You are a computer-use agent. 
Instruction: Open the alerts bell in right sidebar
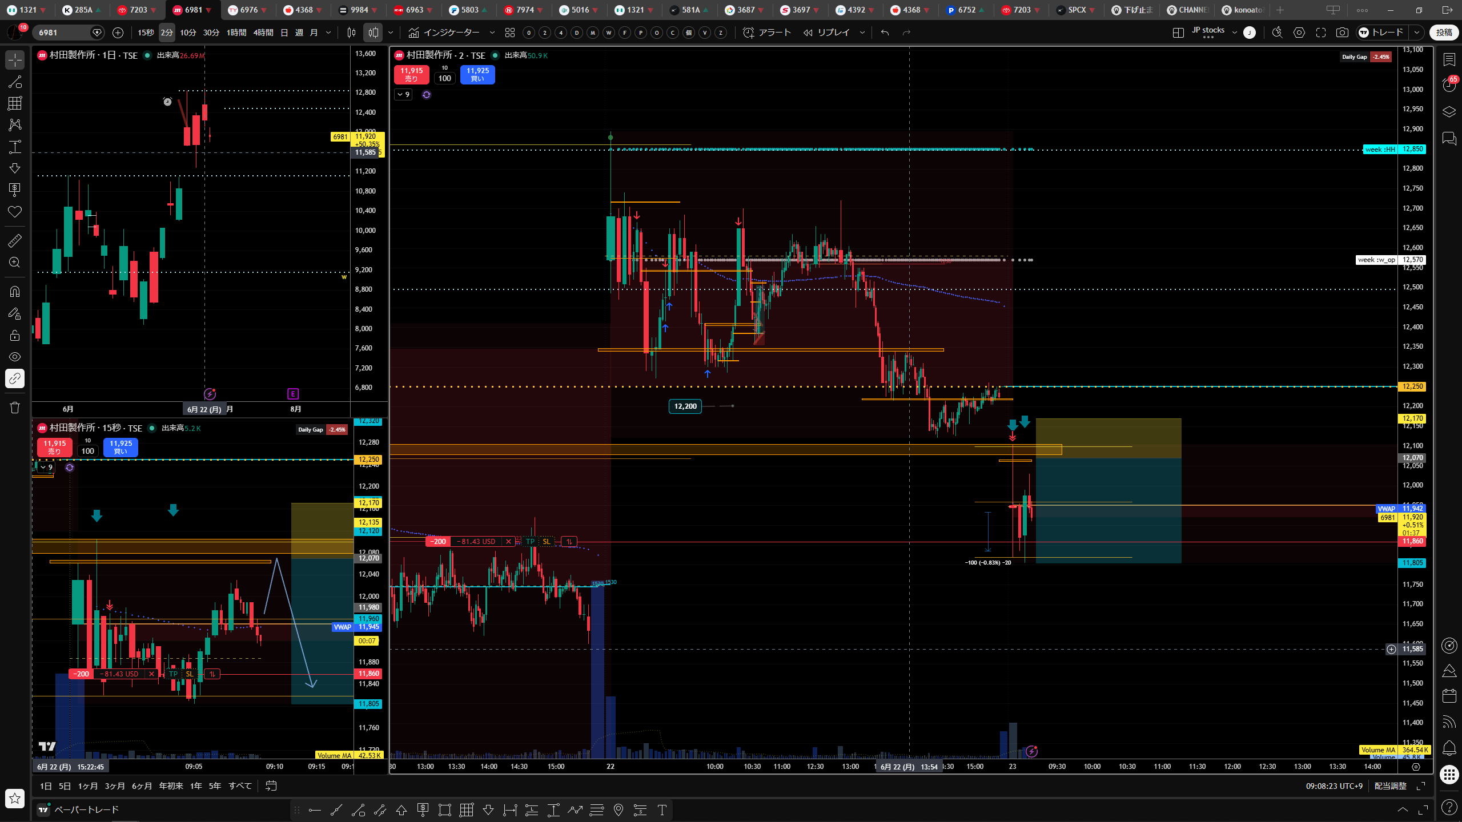click(1449, 747)
